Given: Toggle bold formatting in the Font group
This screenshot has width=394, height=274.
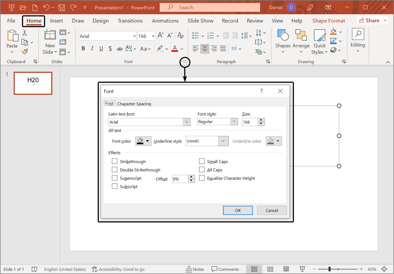Looking at the screenshot, I should [x=83, y=49].
